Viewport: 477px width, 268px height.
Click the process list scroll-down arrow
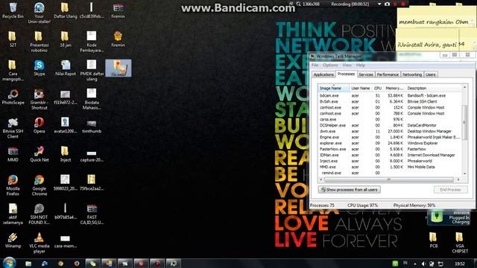tap(464, 173)
